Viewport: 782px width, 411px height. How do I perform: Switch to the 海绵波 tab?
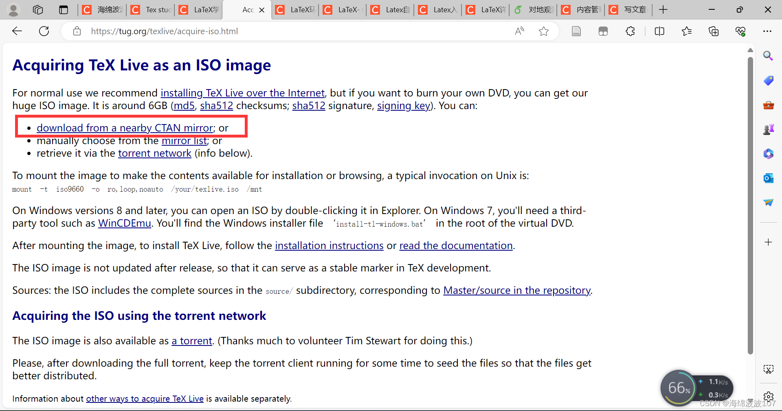pyautogui.click(x=102, y=10)
